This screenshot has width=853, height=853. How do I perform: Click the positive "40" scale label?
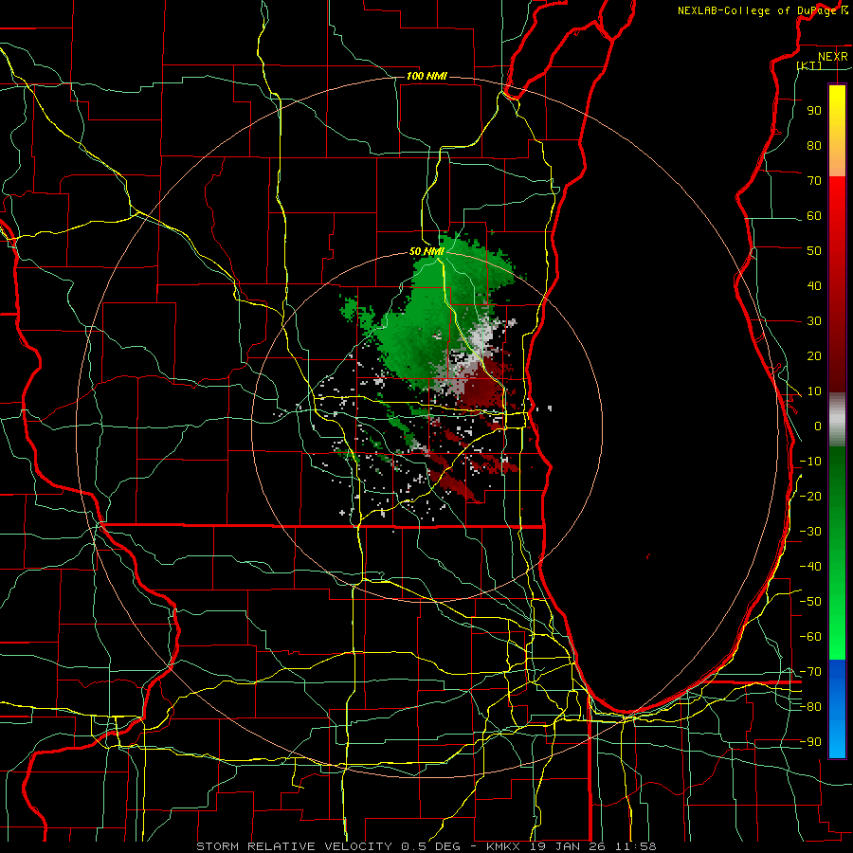[x=814, y=285]
